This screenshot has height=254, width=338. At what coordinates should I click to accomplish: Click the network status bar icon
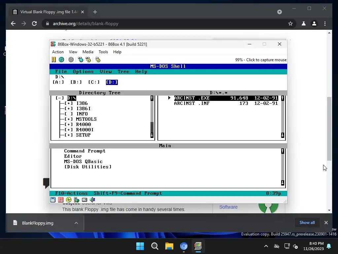click(x=77, y=199)
